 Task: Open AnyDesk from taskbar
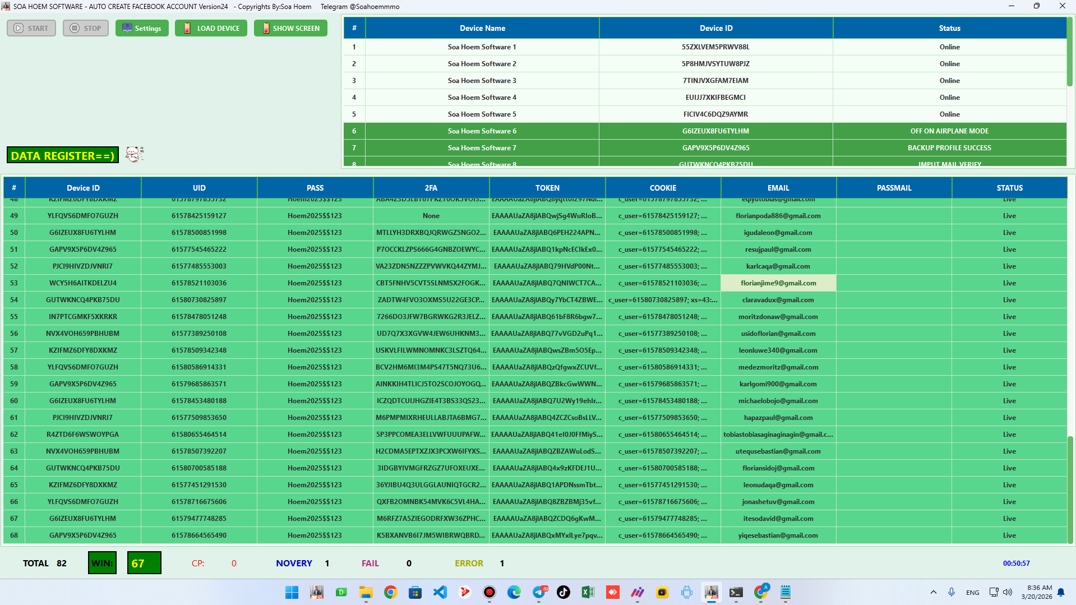click(613, 592)
